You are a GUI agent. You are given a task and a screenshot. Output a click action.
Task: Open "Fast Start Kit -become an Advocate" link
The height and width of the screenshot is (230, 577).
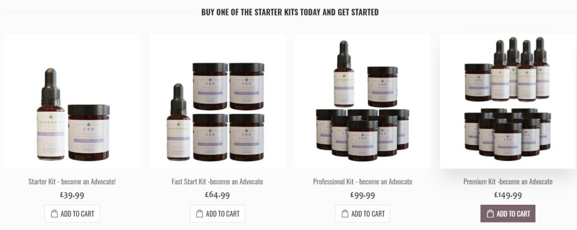218,182
